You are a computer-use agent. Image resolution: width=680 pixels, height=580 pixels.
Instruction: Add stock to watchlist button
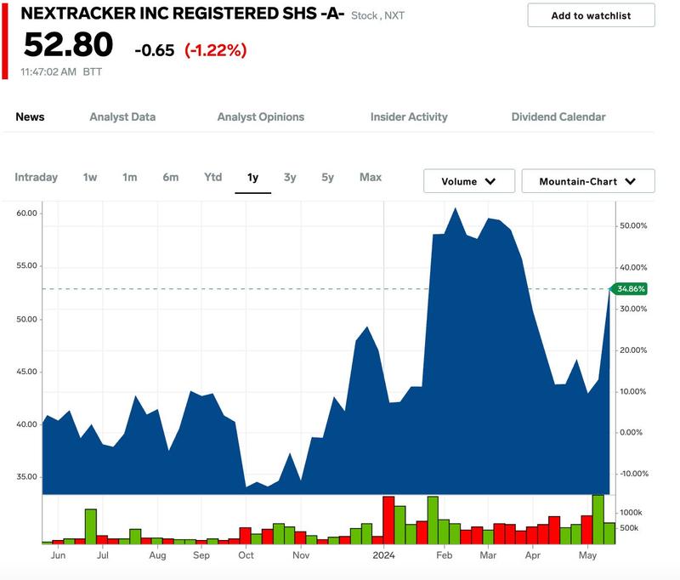(591, 15)
